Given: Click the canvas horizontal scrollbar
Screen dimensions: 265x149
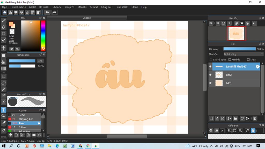Looking at the screenshot, I should pyautogui.click(x=127, y=136).
